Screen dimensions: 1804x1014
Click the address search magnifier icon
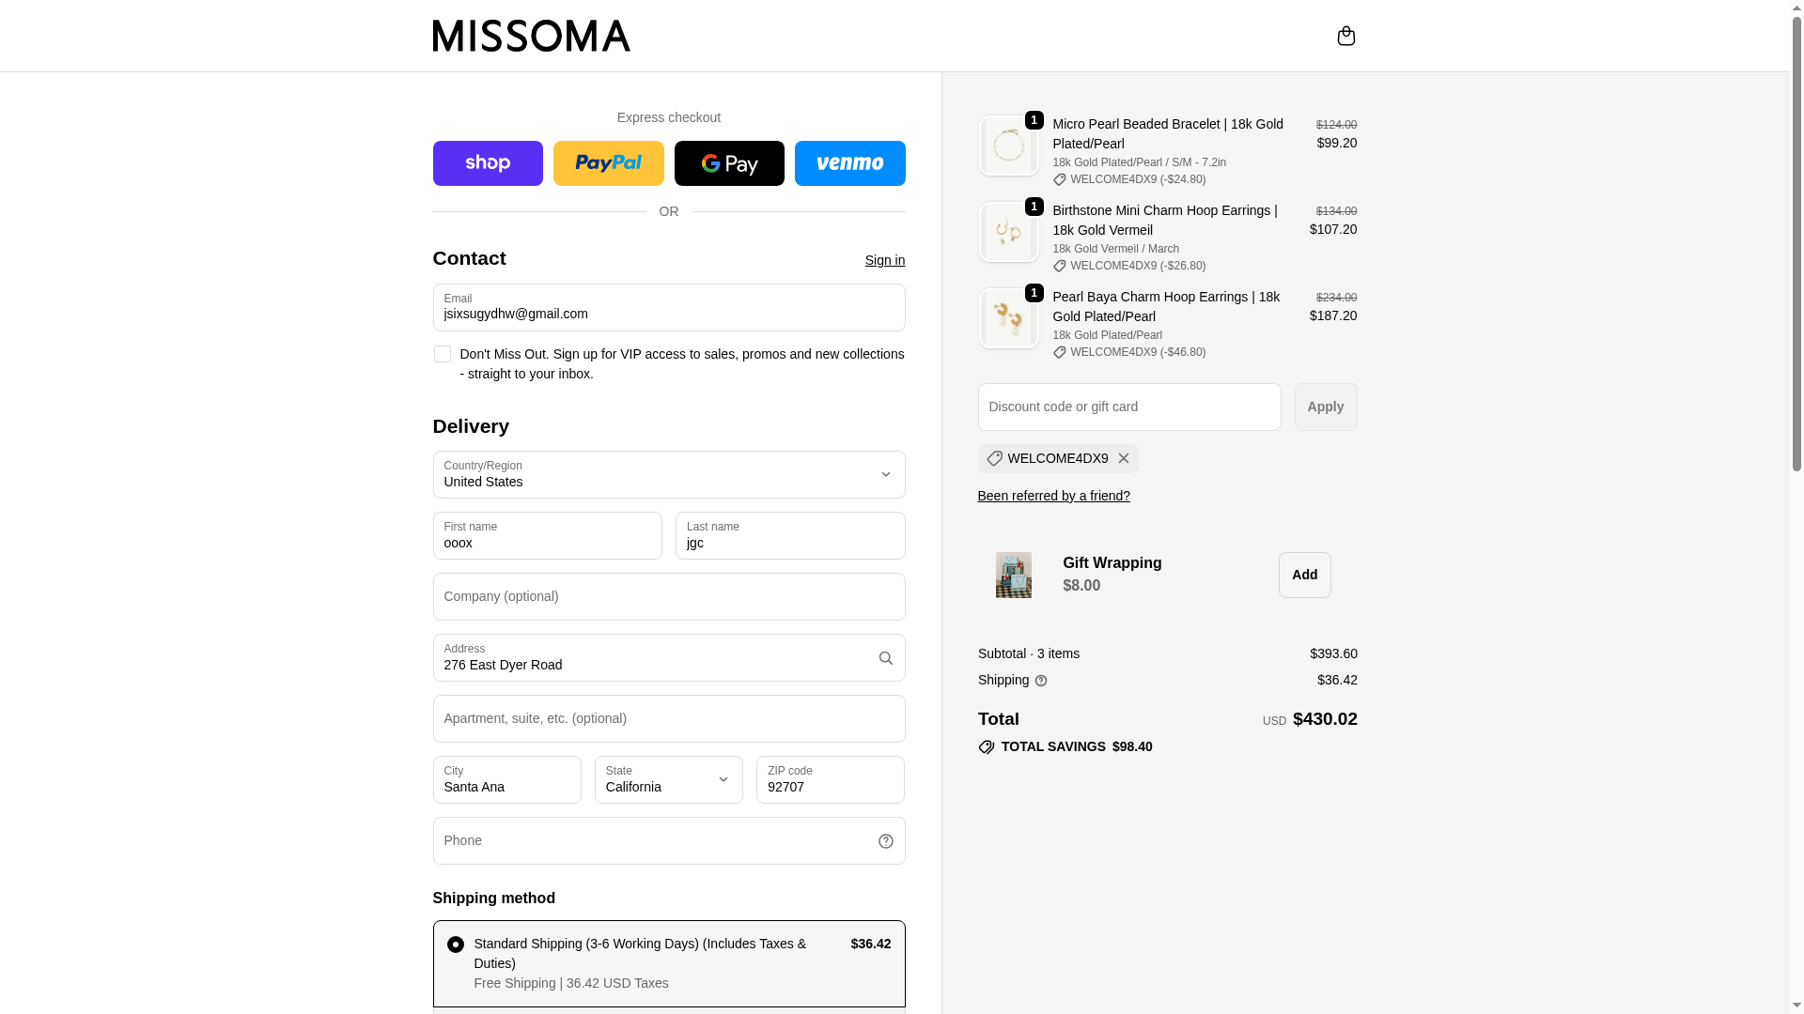[885, 658]
